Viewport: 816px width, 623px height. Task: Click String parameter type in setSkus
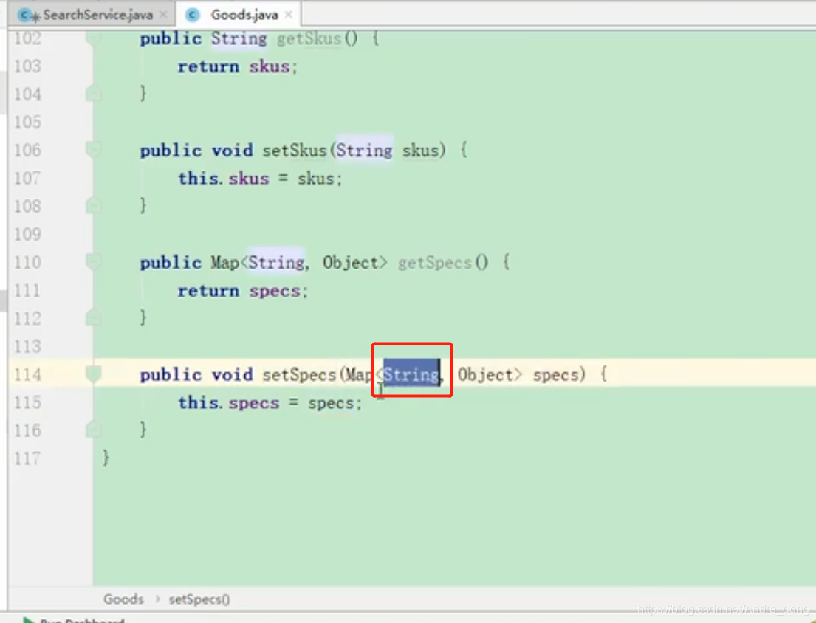click(x=364, y=151)
